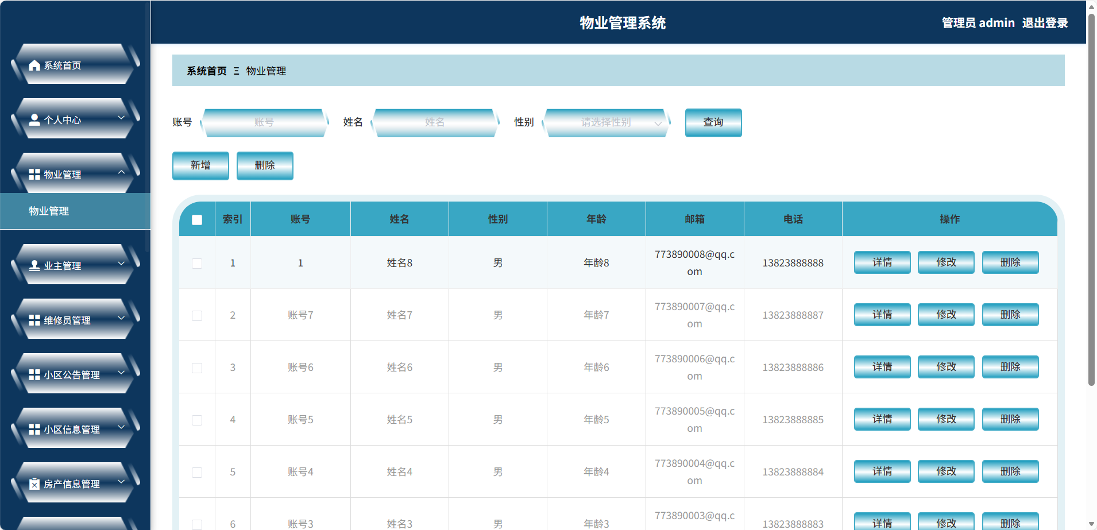The image size is (1097, 530).
Task: Check the row checkbox for 账号6
Action: coord(197,368)
